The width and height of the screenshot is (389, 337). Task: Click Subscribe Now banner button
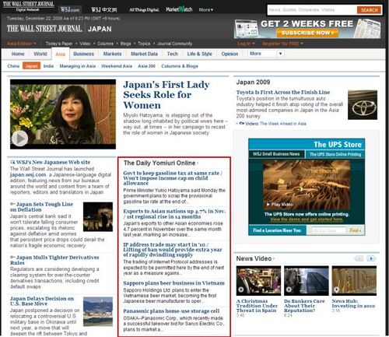pyautogui.click(x=307, y=33)
